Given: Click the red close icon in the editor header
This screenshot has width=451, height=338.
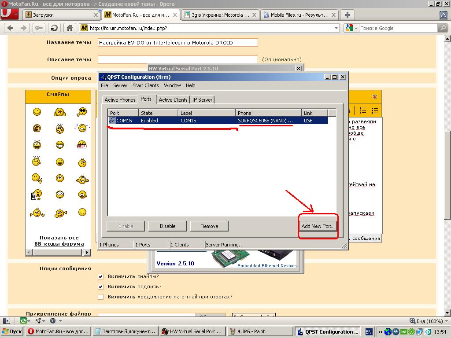Looking at the screenshot, I should coord(374,96).
